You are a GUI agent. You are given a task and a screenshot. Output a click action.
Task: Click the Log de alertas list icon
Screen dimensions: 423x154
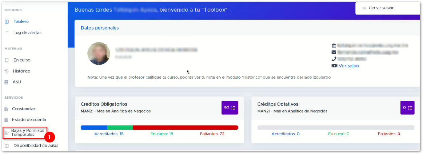point(7,33)
